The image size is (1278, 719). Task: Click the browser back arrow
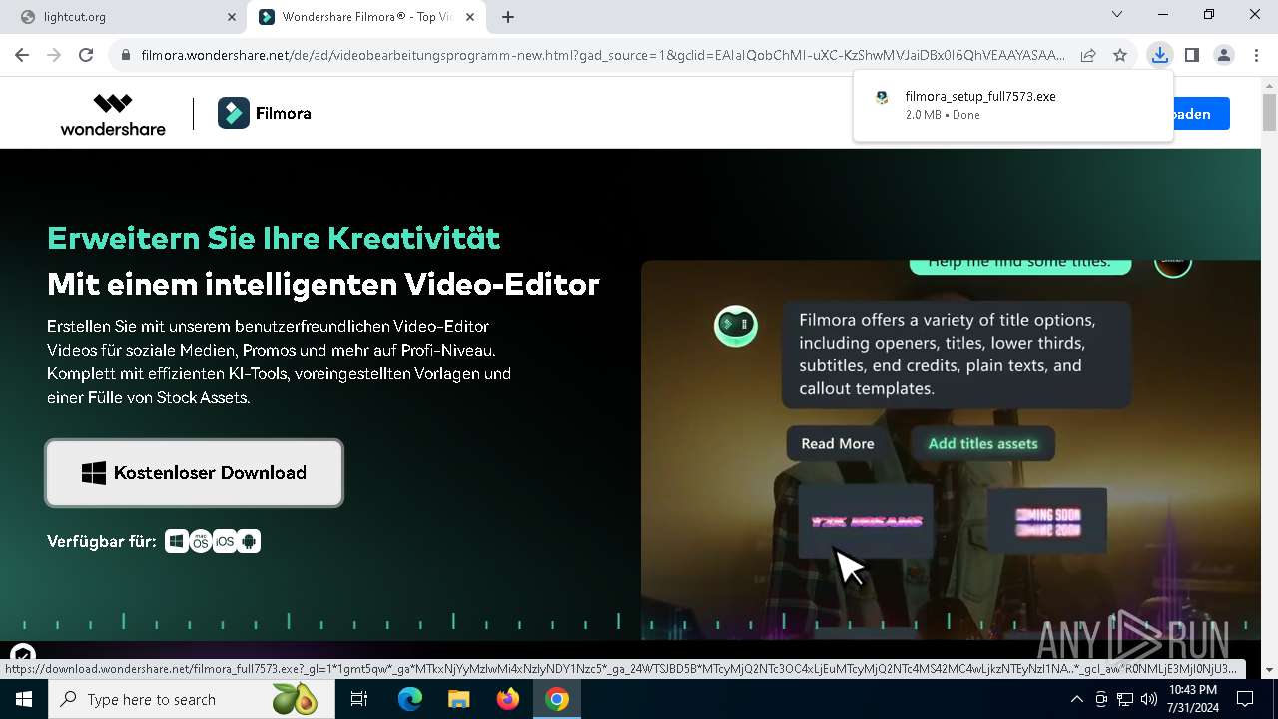[22, 55]
